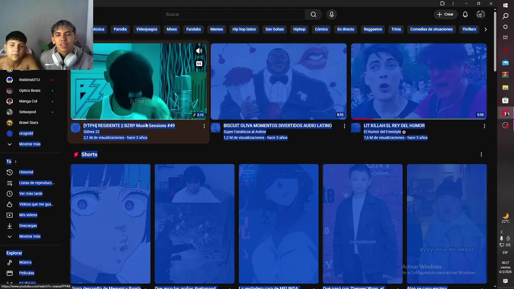Open the Windows Start button
Image resolution: width=514 pixels, height=289 pixels.
click(x=506, y=5)
